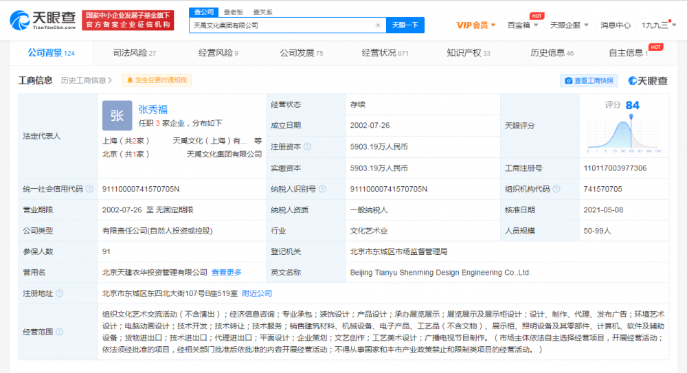Switch to the 司法风险 tab
Viewport: 687px width, 373px height.
(134, 53)
